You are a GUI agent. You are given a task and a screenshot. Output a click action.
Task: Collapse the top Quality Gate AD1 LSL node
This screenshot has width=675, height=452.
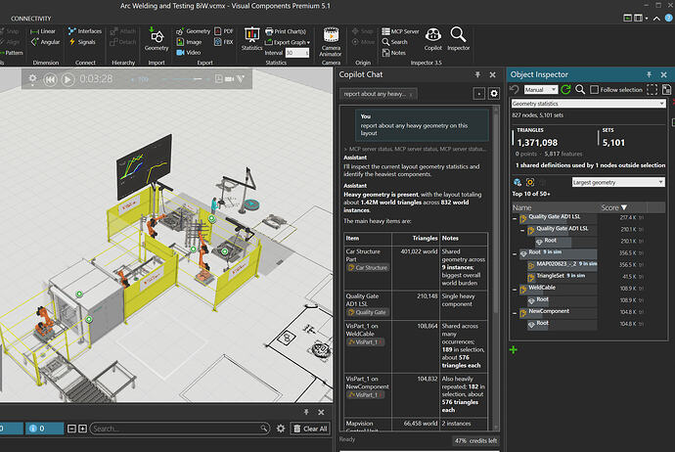[515, 219]
